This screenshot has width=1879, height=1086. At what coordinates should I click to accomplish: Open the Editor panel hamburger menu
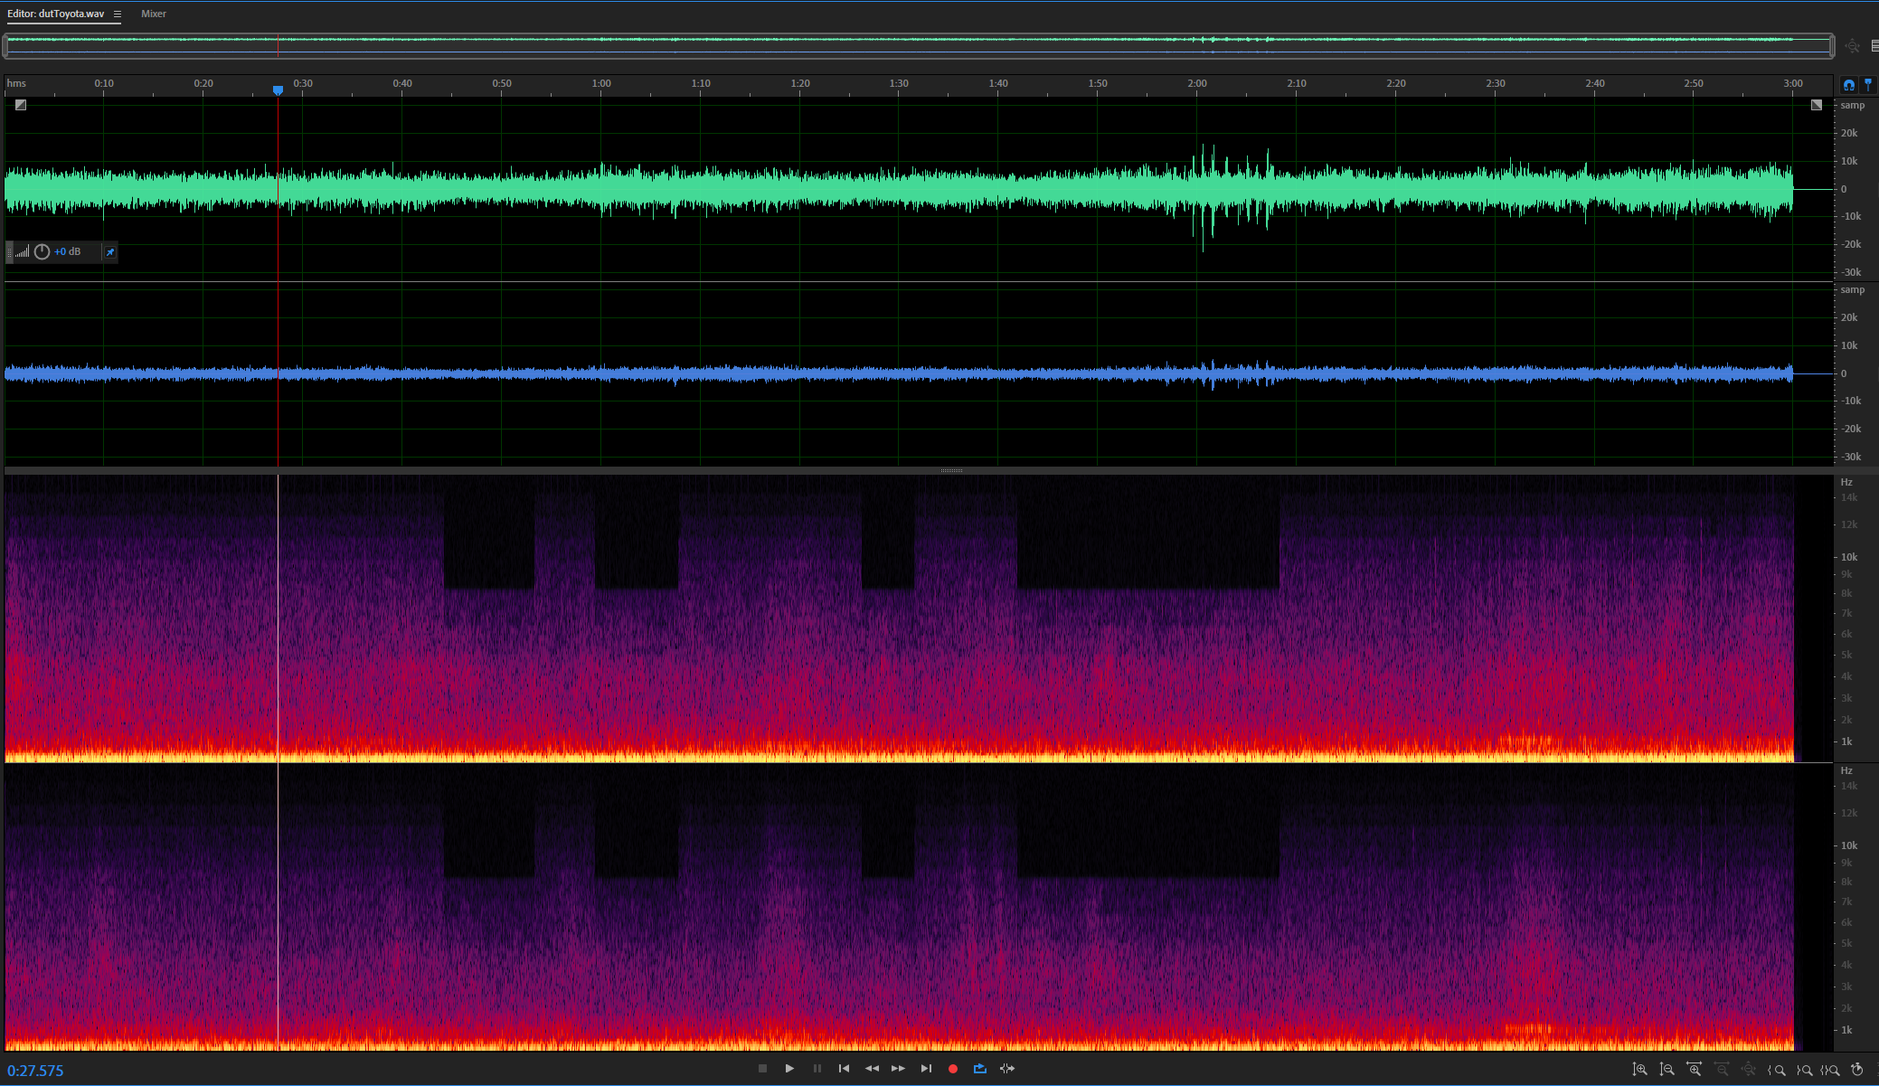(118, 14)
